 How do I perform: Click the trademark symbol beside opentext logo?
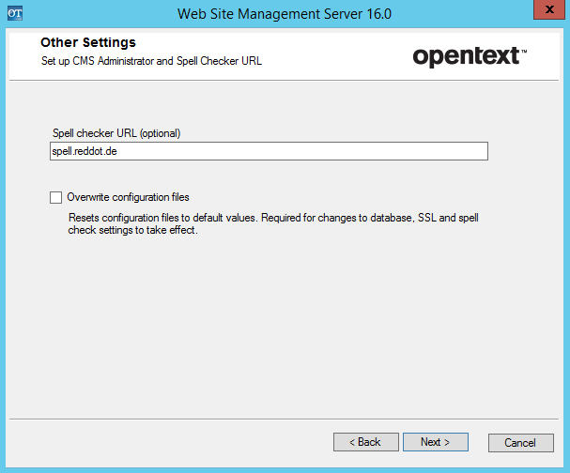[x=524, y=52]
